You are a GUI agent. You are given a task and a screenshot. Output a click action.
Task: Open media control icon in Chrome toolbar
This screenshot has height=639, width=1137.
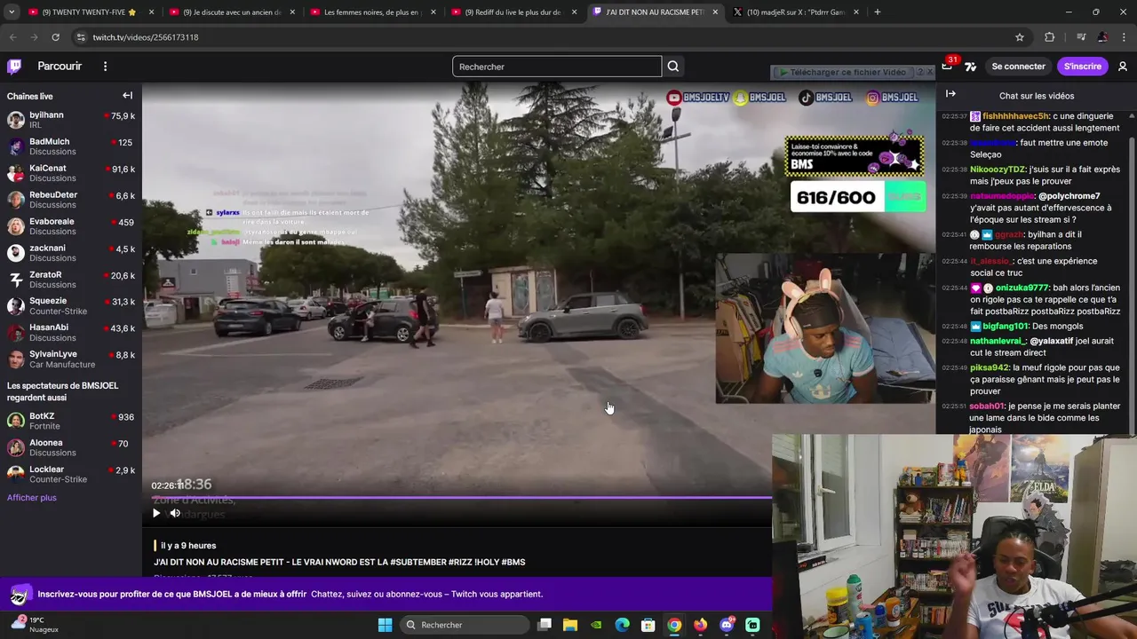(x=1081, y=37)
